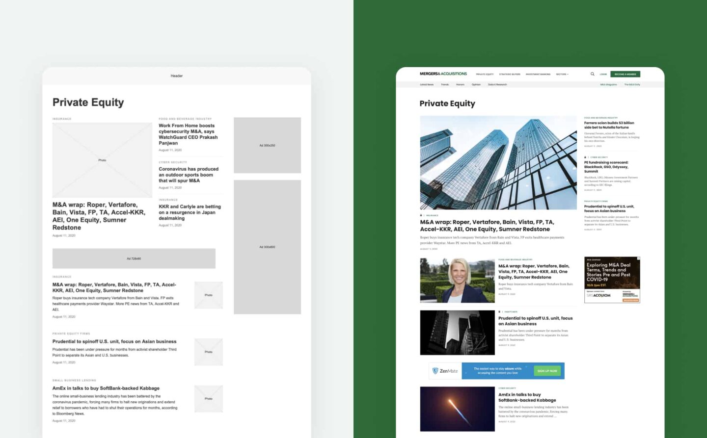This screenshot has height=438, width=707.
Task: Go to Strategic Buyers in the top navigation
Action: pos(510,75)
